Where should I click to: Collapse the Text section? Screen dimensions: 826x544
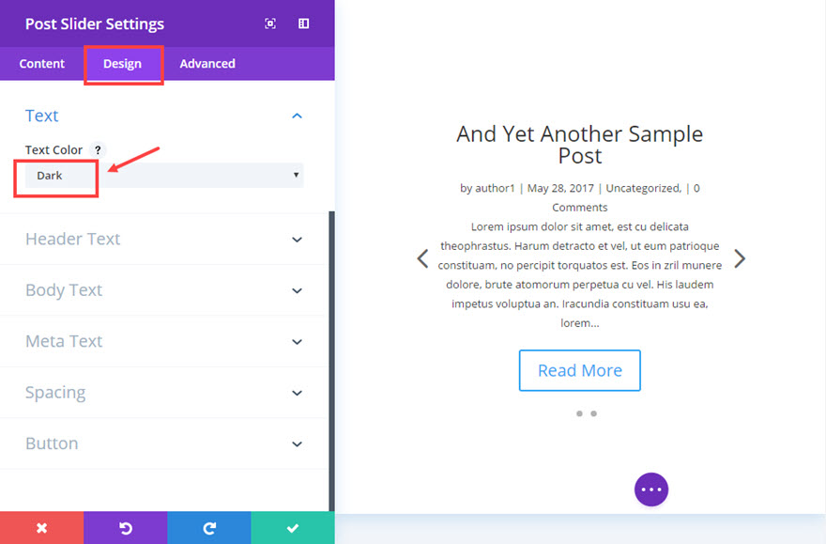297,116
